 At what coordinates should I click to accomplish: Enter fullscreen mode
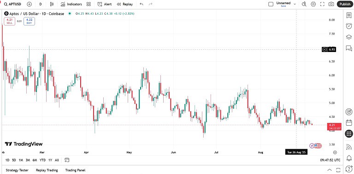(x=322, y=4)
